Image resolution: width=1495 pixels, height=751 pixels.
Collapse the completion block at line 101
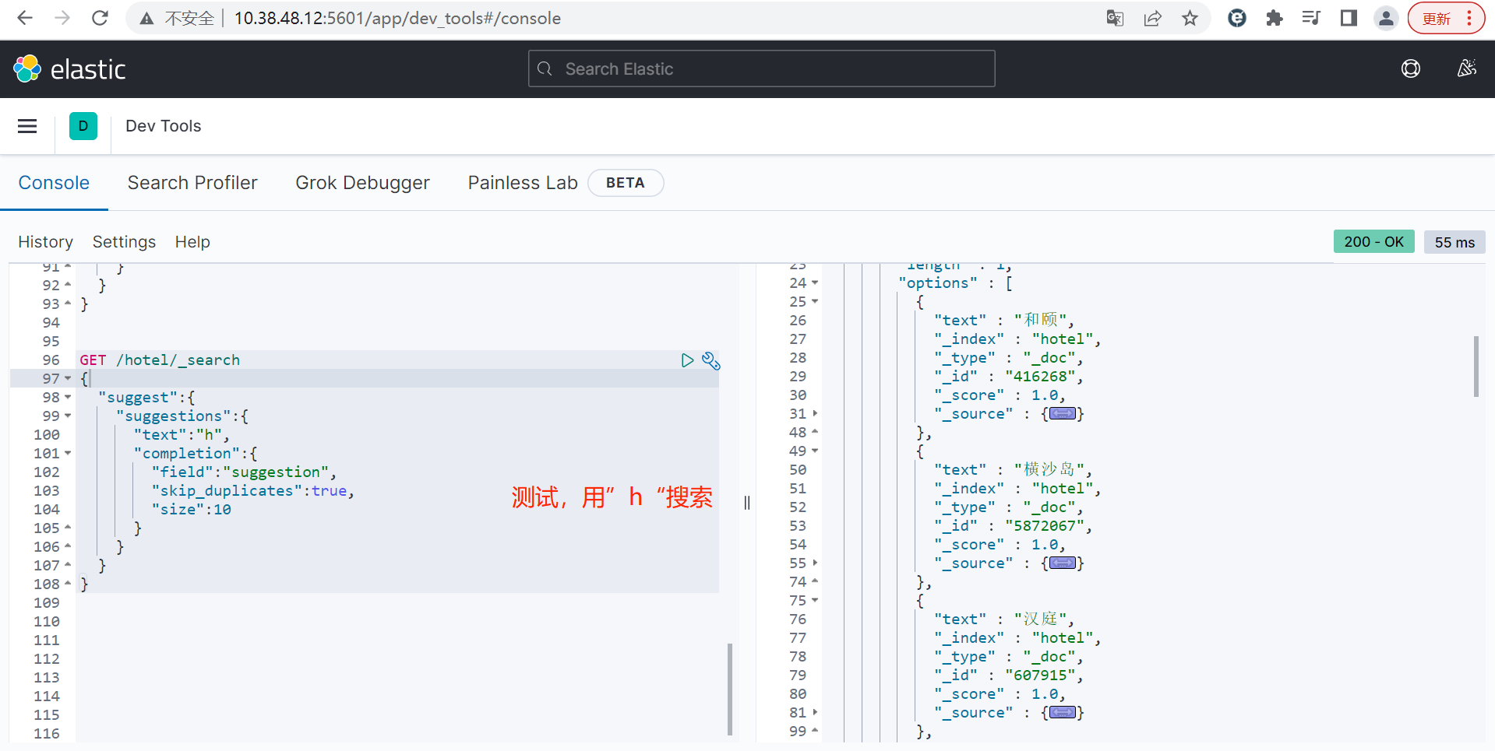tap(68, 453)
